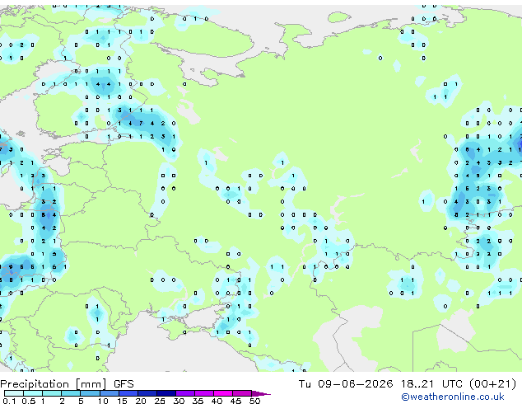The width and height of the screenshot is (522, 404).
Task: Select the 0.5–1 mm legend color box
Action: (33, 393)
